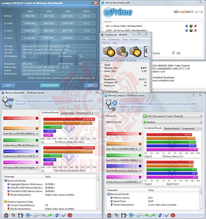Save the 32M wPrime score with disk icon
206x219 pixels.
point(191,26)
